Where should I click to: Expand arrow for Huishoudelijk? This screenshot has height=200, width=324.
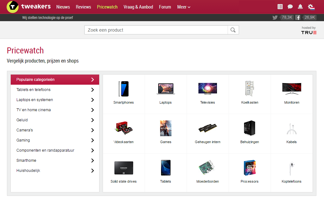coord(93,171)
